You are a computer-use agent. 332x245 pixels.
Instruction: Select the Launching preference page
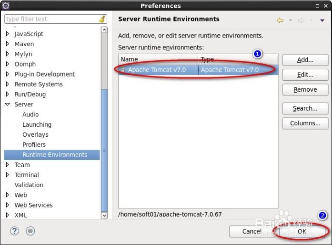(37, 124)
